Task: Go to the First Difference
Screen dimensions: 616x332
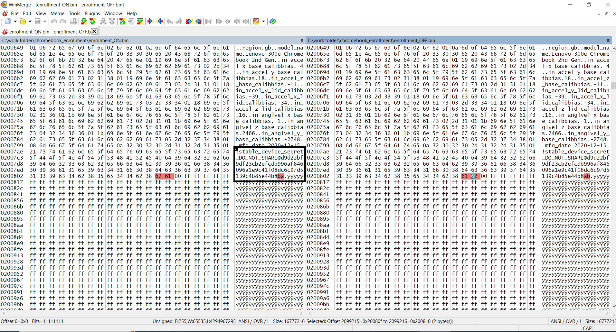Action: click(122, 22)
